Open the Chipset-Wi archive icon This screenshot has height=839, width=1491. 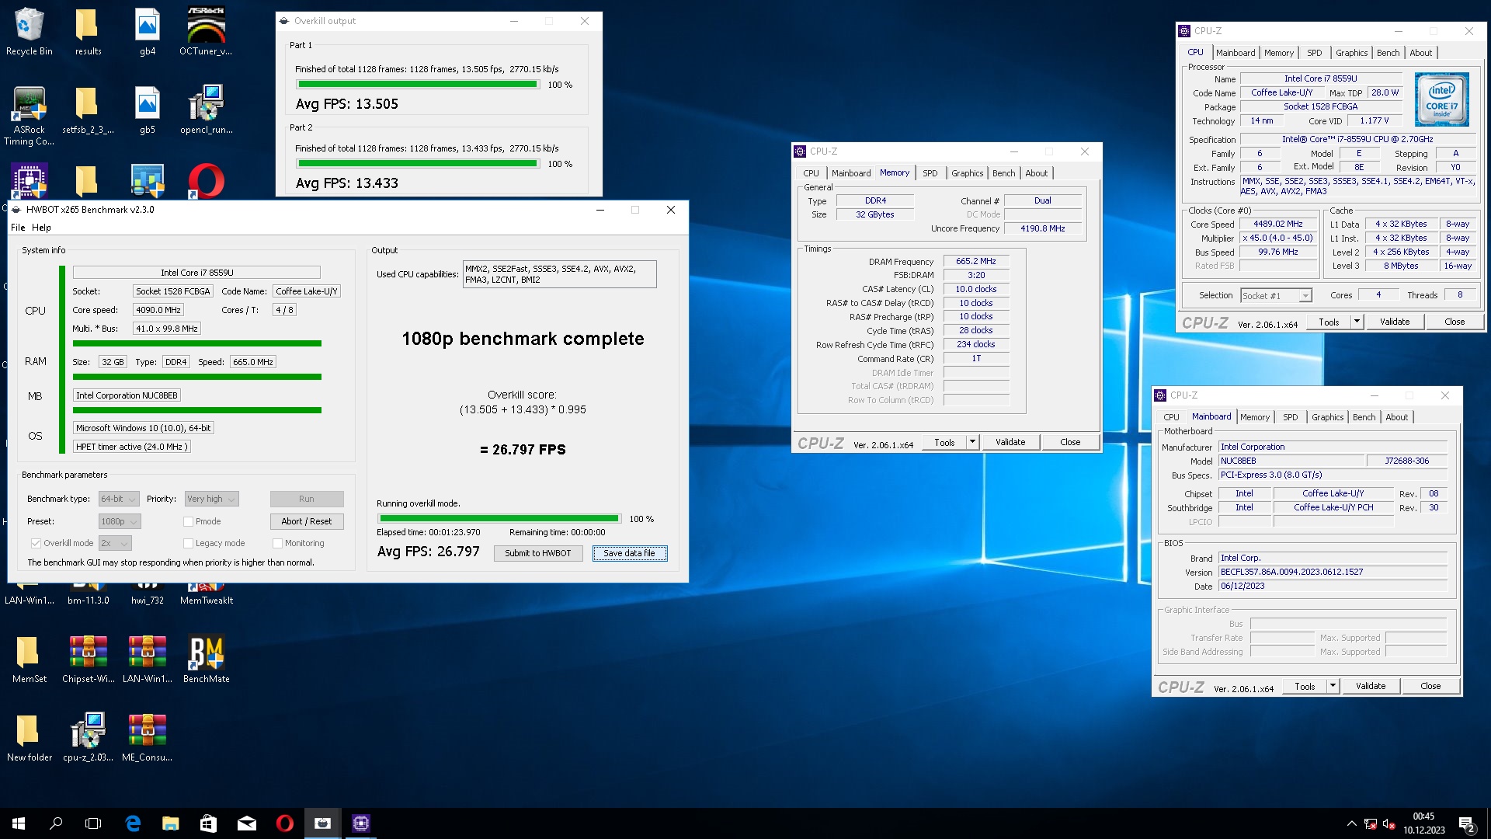tap(88, 659)
